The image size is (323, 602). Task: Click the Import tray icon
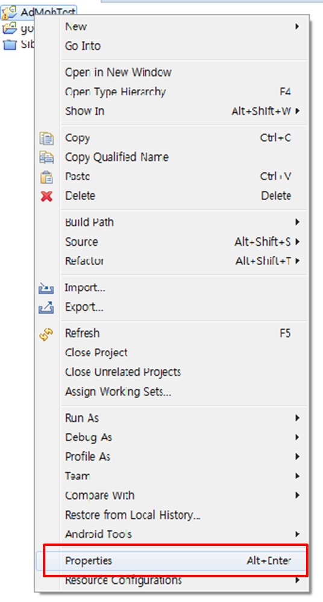(46, 288)
